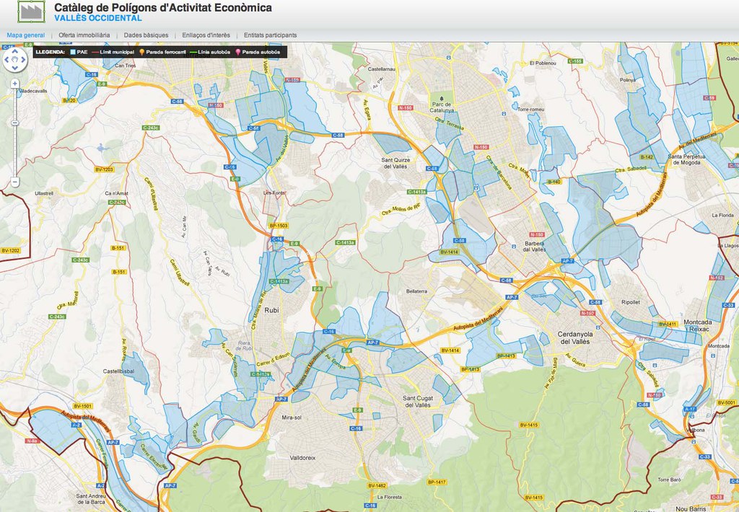Click the zoom slider handle
739x512 pixels.
[x=14, y=123]
